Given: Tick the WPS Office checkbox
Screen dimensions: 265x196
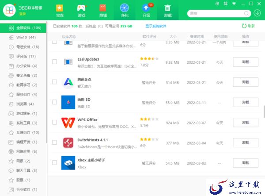Looking at the screenshot, I should tap(54, 122).
